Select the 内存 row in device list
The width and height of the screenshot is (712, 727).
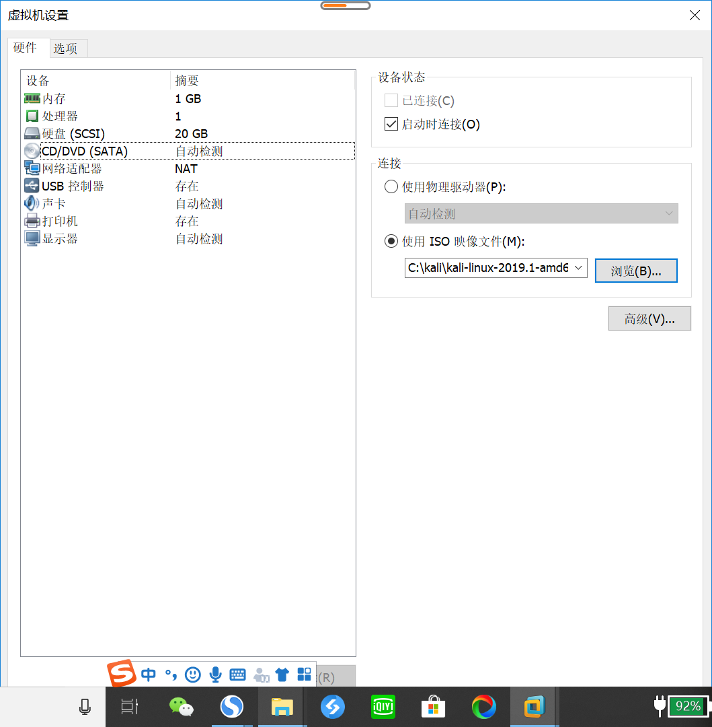tap(189, 98)
